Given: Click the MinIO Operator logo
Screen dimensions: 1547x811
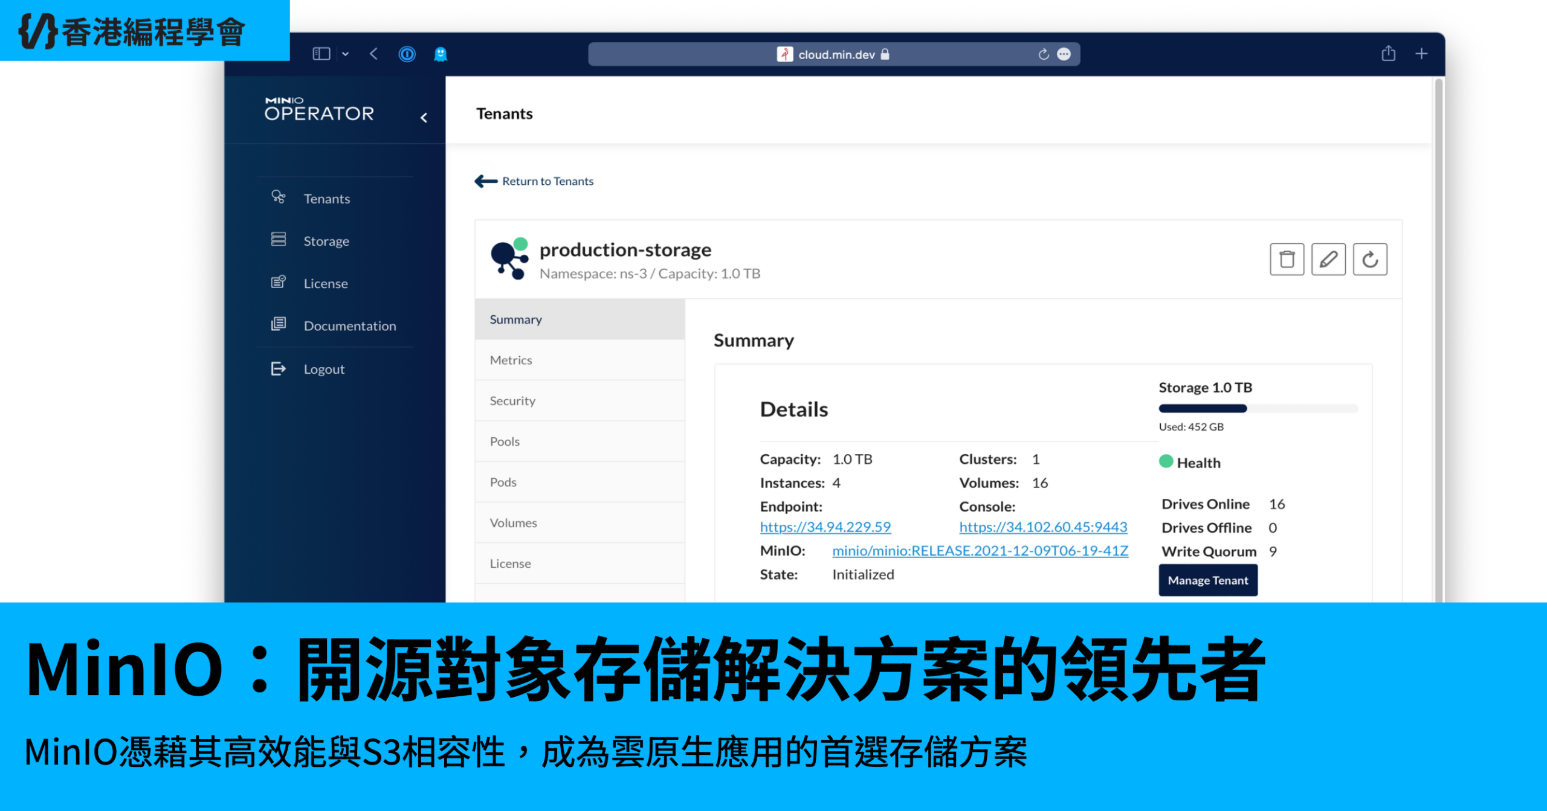Looking at the screenshot, I should click(319, 109).
